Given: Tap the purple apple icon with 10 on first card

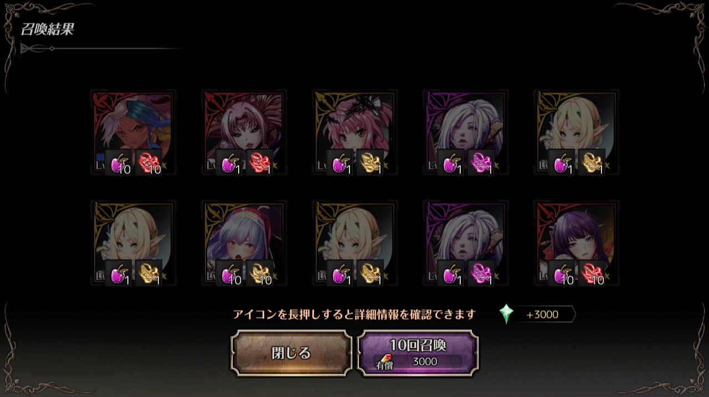Looking at the screenshot, I should (x=119, y=162).
